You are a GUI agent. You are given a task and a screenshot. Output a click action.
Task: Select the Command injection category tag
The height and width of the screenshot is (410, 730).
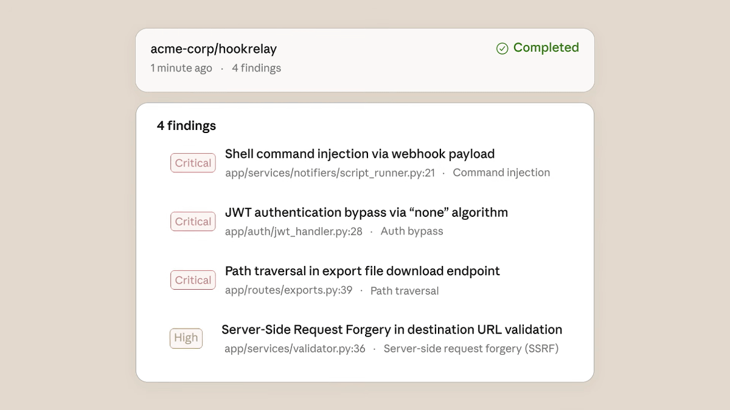[501, 173]
